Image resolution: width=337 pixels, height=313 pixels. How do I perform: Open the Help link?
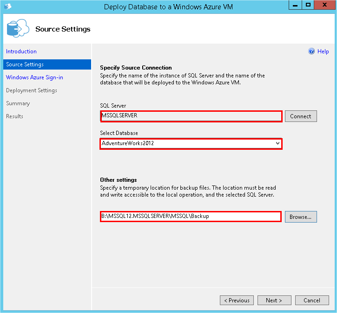(x=323, y=51)
